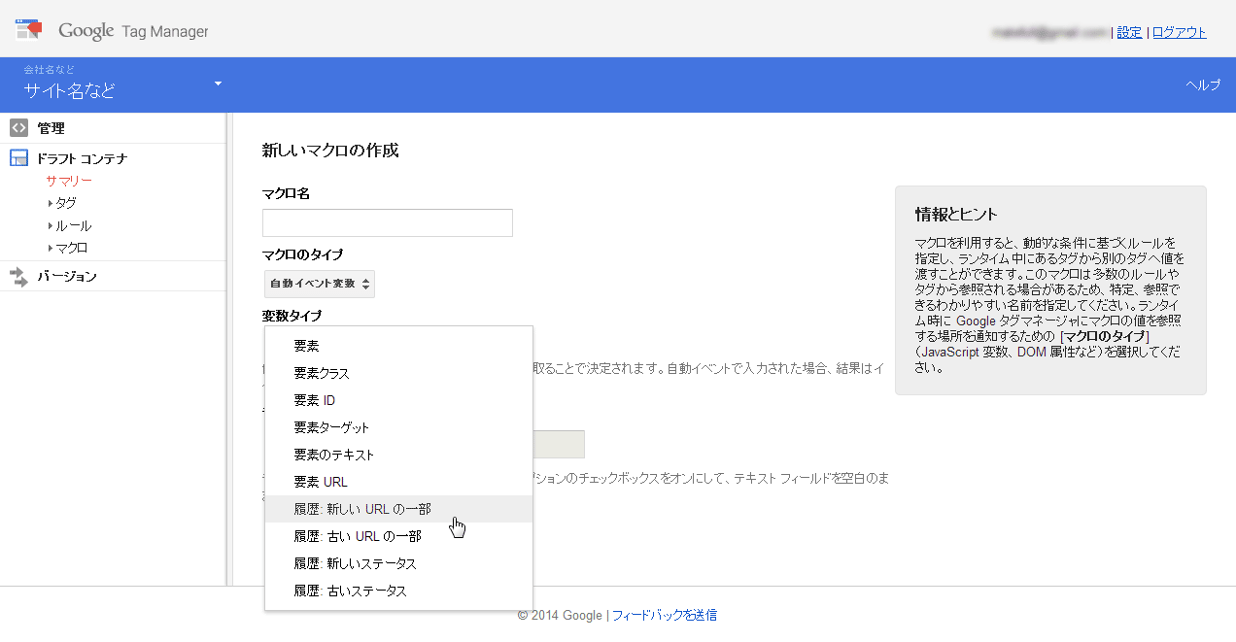The height and width of the screenshot is (642, 1236).
Task: Click the © 2014 Google footer text
Action: click(560, 615)
